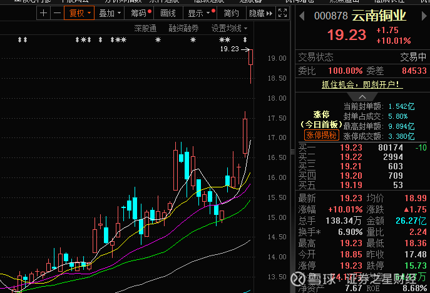
Task: Open the 复权 dropdown
Action: tap(79, 13)
